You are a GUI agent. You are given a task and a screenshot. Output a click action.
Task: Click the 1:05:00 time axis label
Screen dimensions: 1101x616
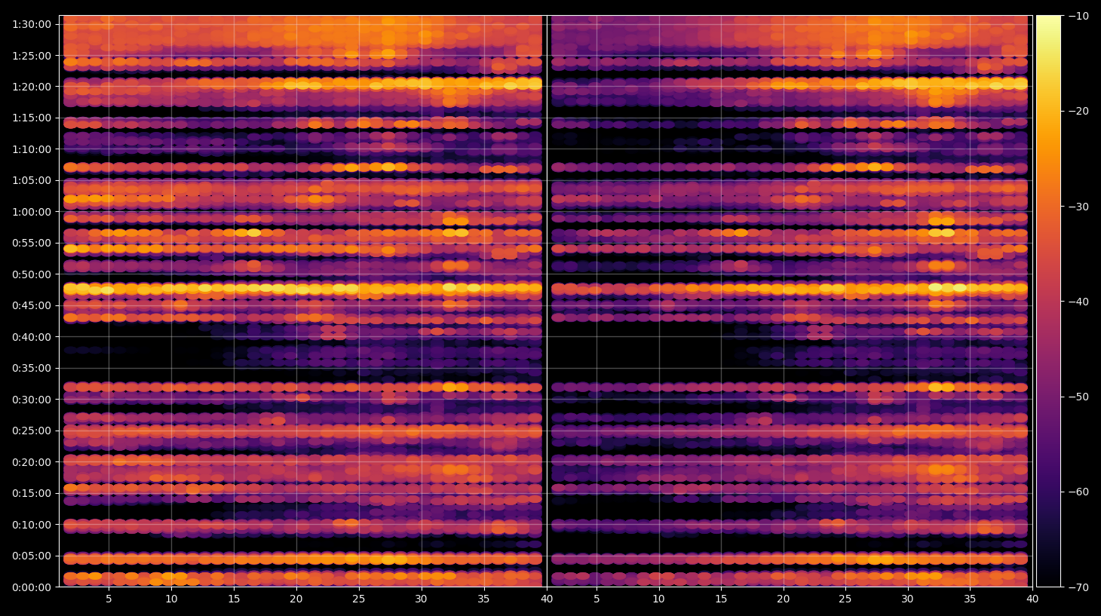coord(32,181)
